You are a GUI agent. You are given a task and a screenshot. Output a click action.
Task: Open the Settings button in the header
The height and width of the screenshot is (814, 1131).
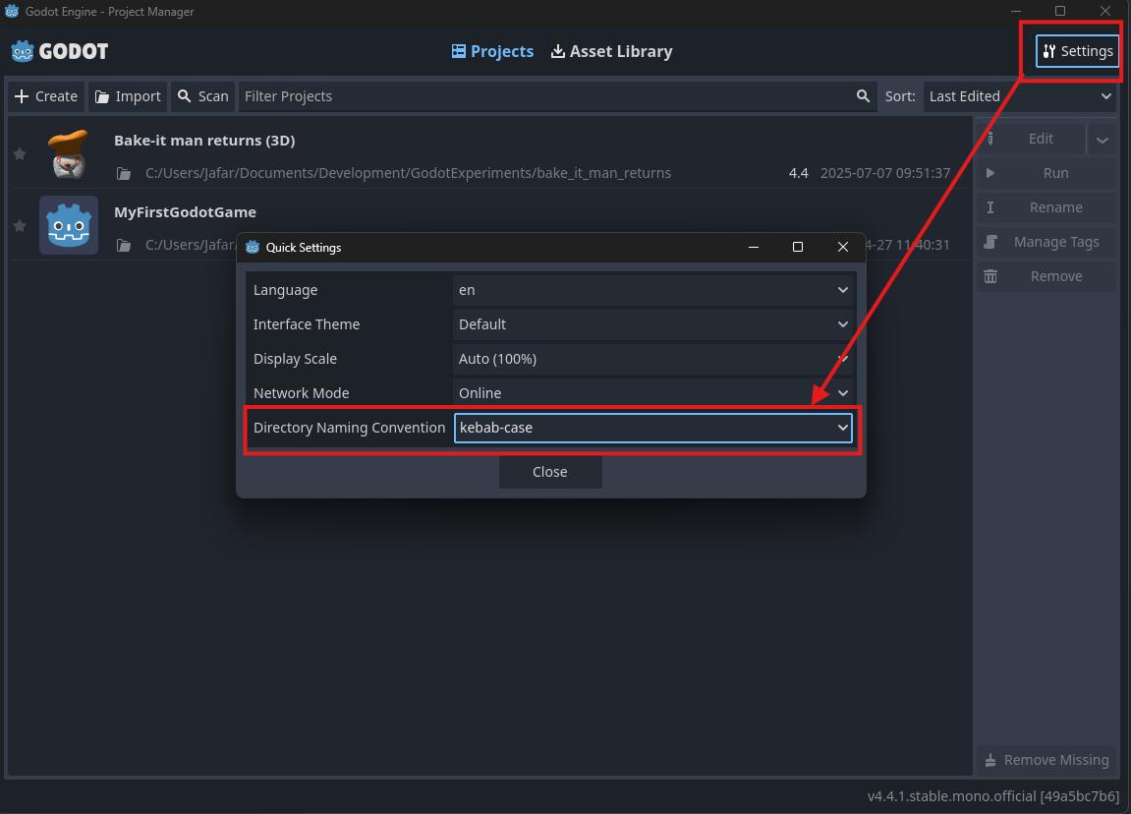point(1078,51)
